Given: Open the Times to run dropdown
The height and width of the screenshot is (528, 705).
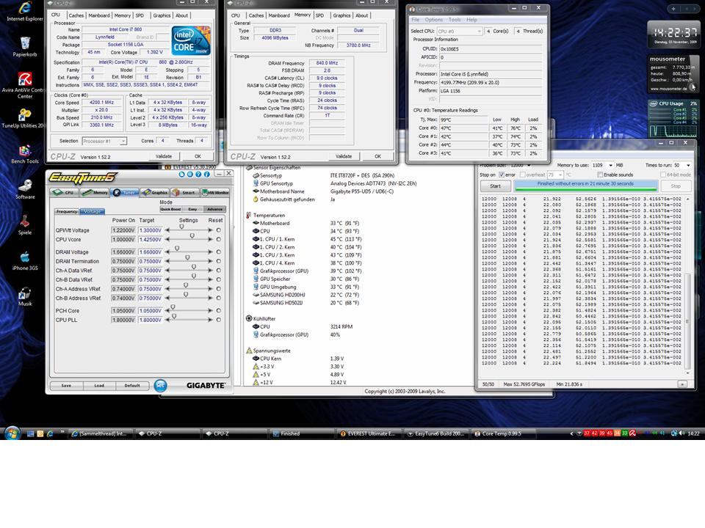Looking at the screenshot, I should point(682,165).
